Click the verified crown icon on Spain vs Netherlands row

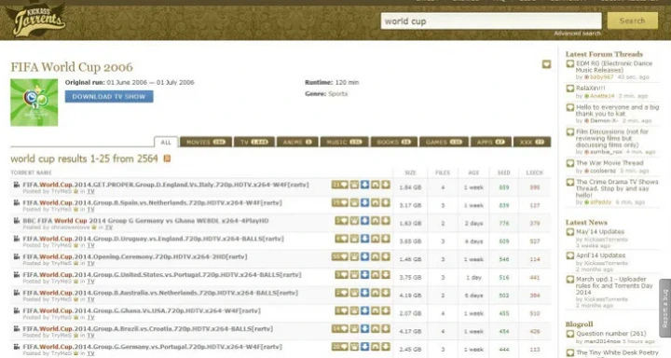pos(354,202)
